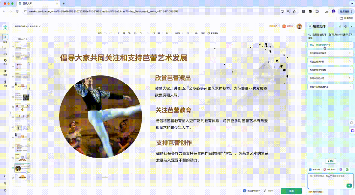
Task: Select the text box T tool
Action: click(x=118, y=33)
